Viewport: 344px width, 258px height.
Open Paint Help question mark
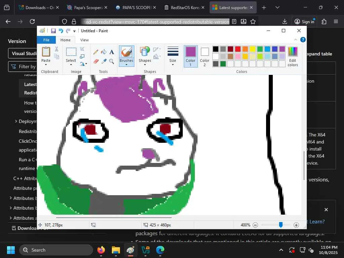point(303,40)
